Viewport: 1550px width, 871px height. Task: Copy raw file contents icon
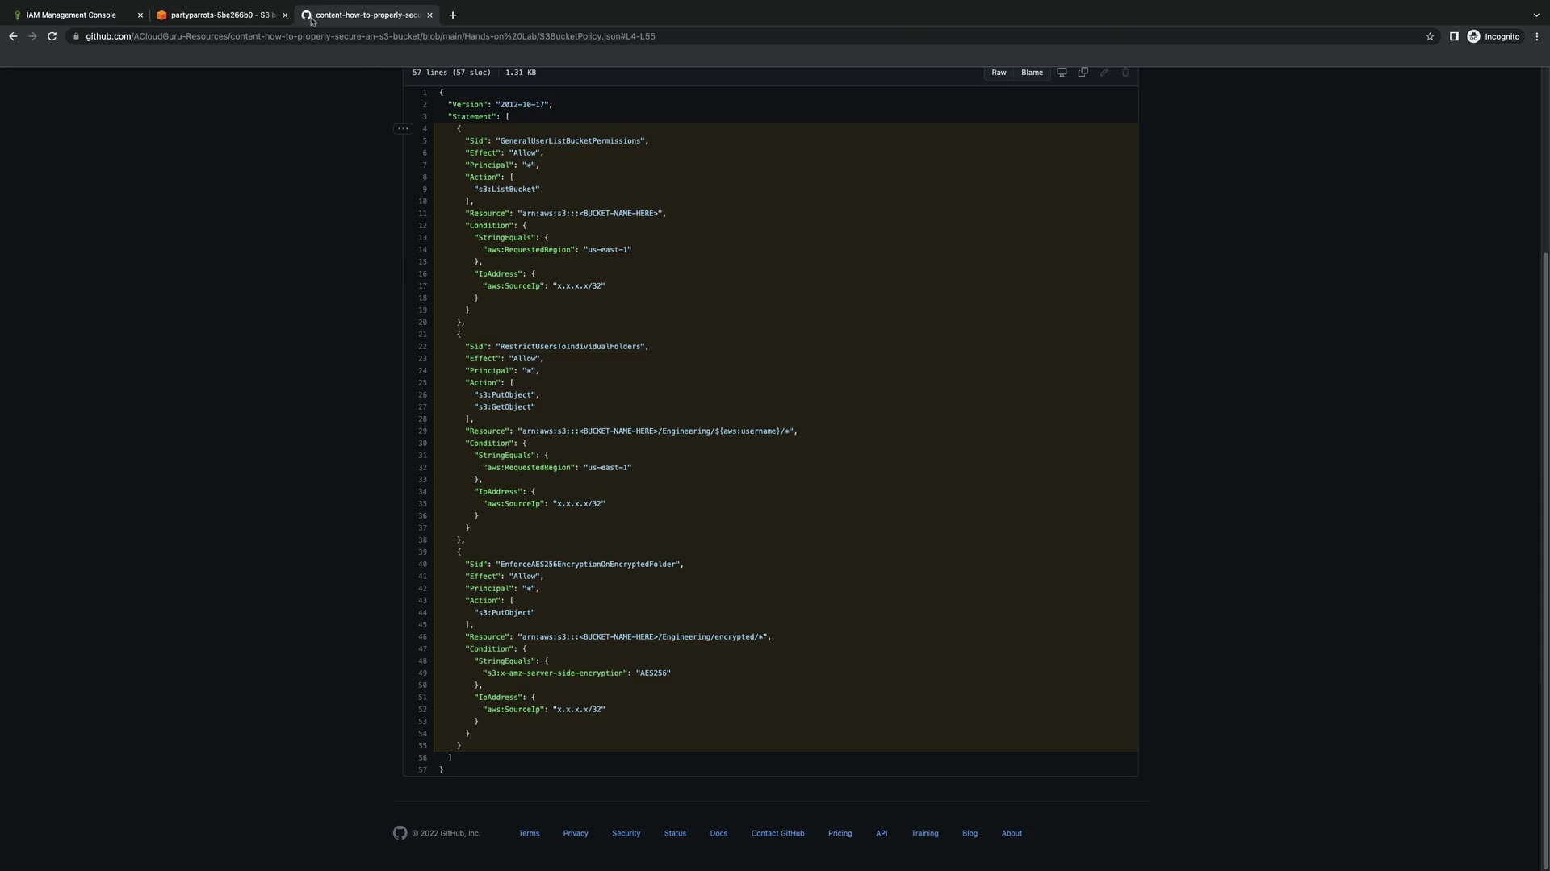[x=1083, y=73]
